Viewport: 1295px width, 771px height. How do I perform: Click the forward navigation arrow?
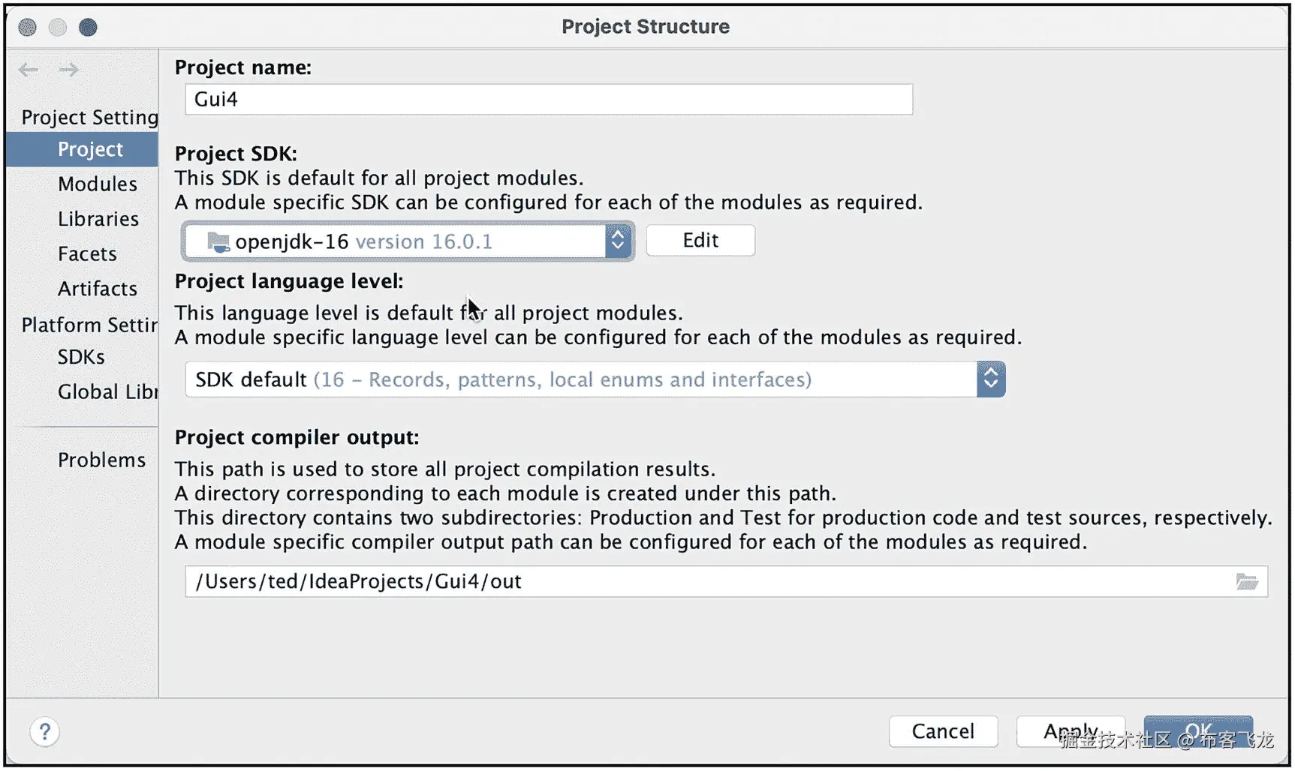(69, 70)
